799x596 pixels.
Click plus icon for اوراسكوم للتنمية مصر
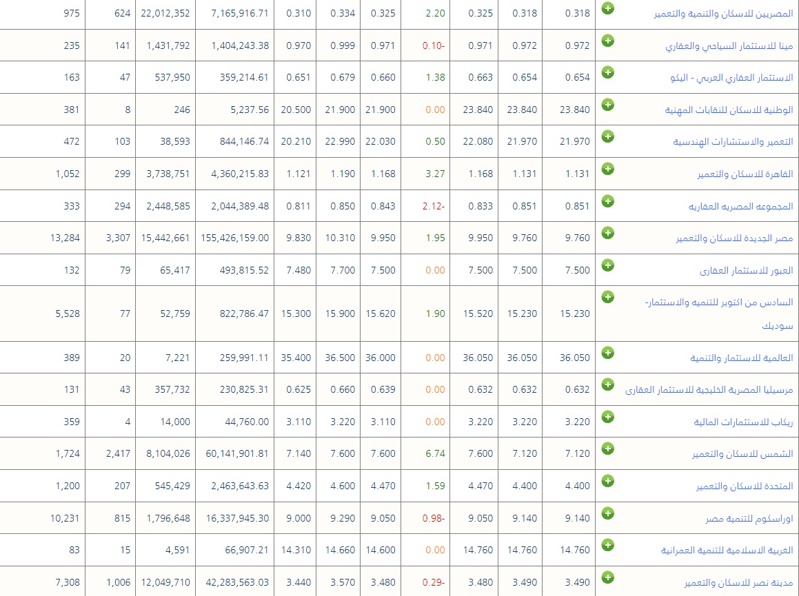tap(607, 513)
